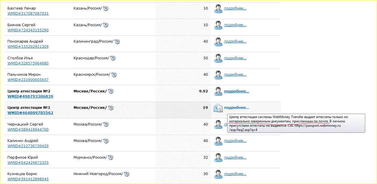Screen dimensions: 377x184
Task: Click person icon in Перфилов Юрий row
Action: 218,158
